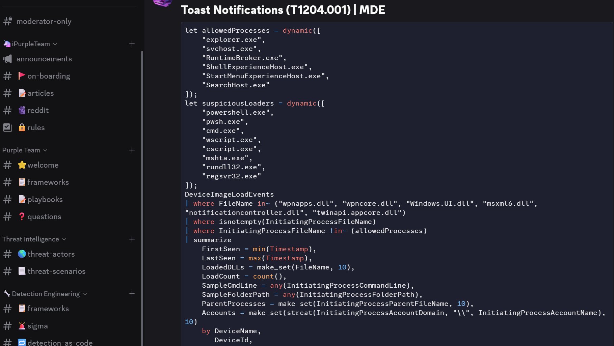Add channel under Detection Engineering
Viewport: 614px width, 346px height.
click(x=132, y=294)
